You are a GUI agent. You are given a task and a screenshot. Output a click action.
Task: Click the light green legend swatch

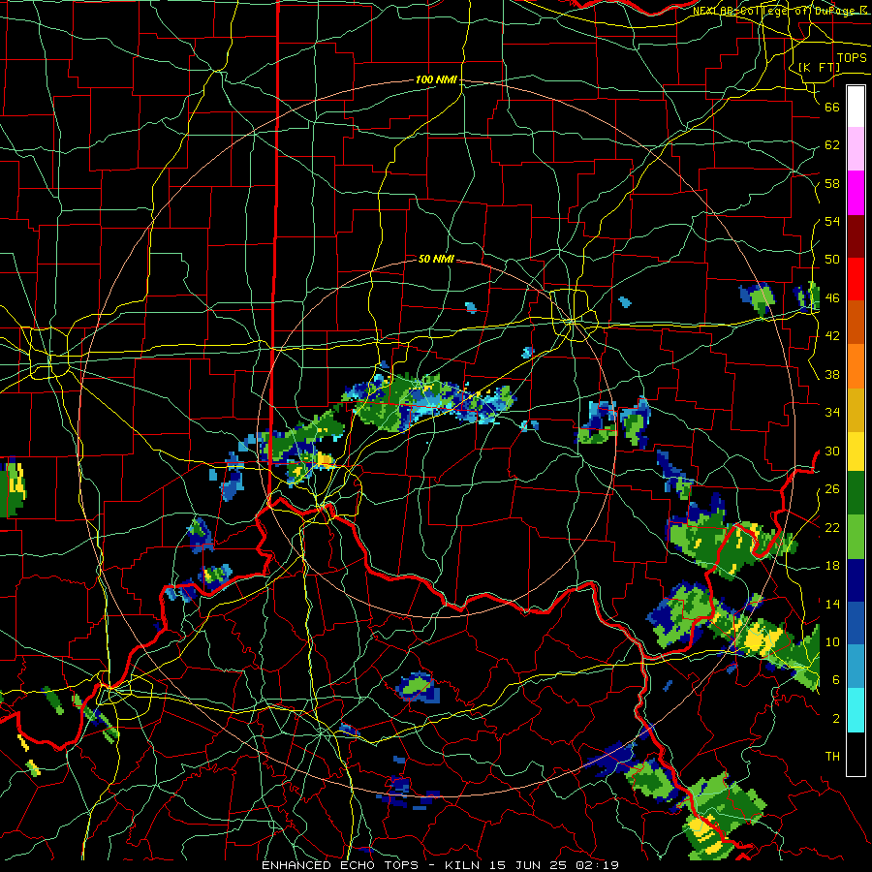856,537
